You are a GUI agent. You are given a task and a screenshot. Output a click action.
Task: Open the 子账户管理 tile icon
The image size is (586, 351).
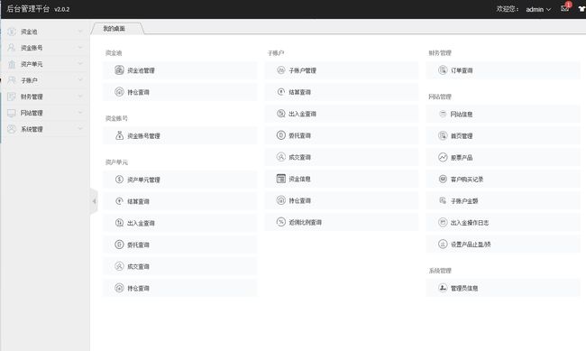click(x=281, y=70)
